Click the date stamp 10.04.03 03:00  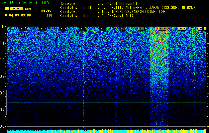(17, 15)
